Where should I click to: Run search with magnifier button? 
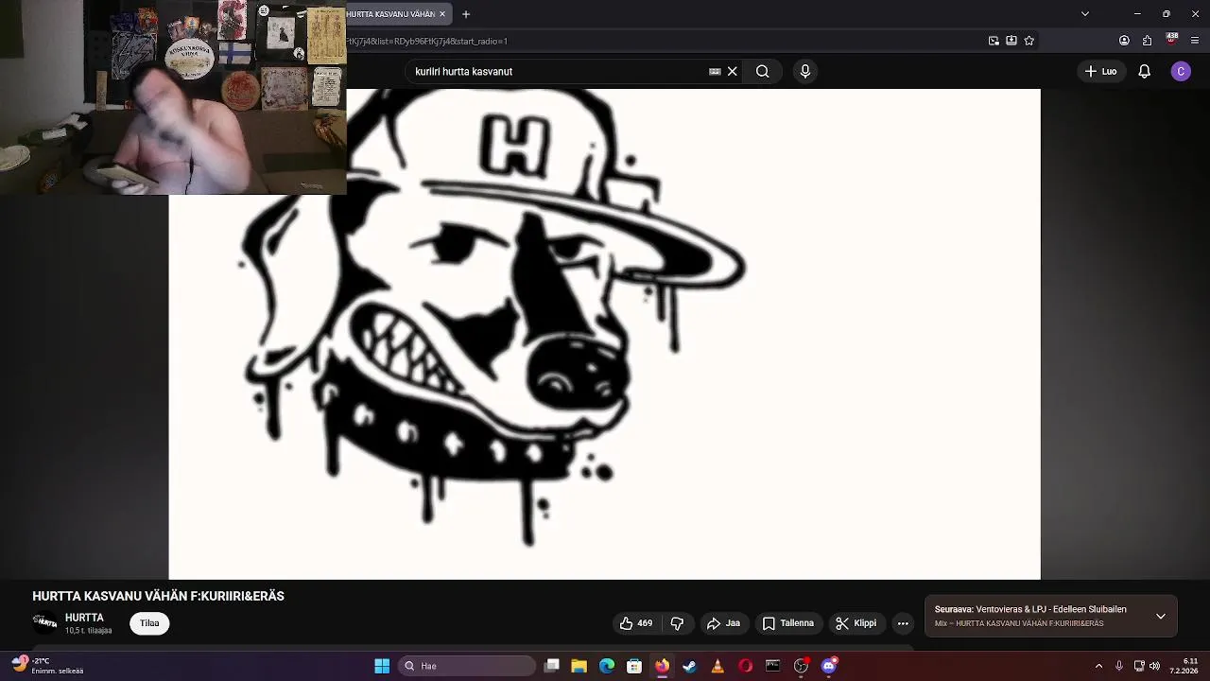click(x=763, y=71)
